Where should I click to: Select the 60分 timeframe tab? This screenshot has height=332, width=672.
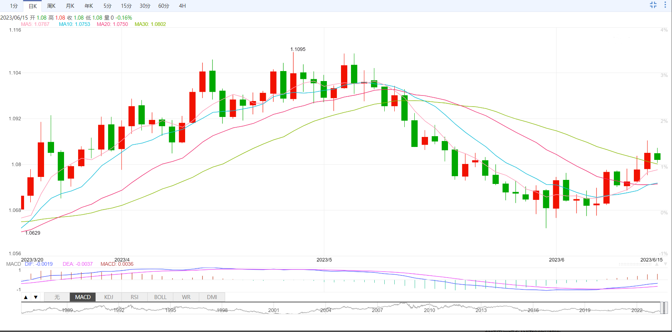coord(164,6)
